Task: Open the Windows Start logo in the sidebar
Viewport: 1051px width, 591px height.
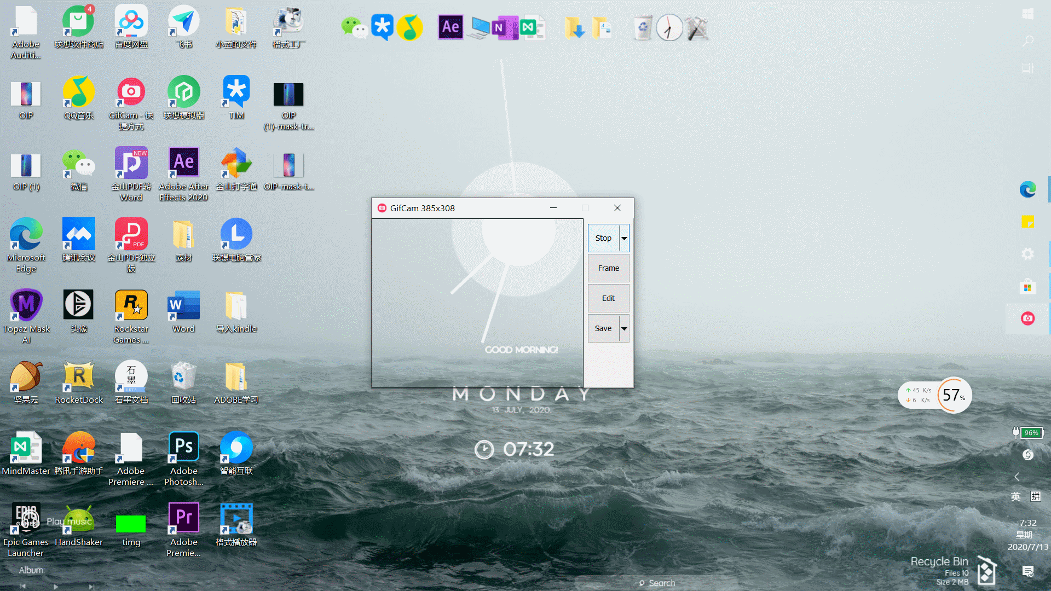Action: click(x=1027, y=14)
